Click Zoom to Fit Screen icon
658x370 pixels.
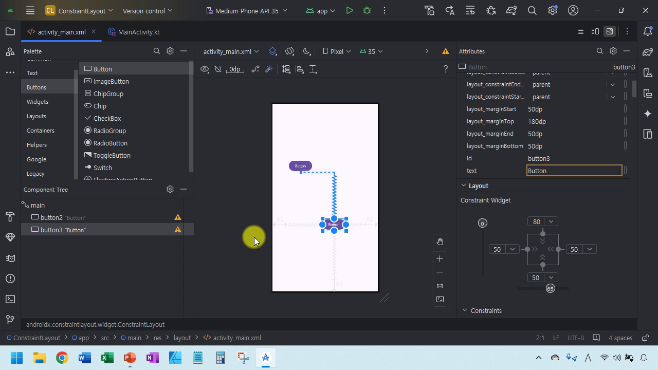click(x=440, y=299)
